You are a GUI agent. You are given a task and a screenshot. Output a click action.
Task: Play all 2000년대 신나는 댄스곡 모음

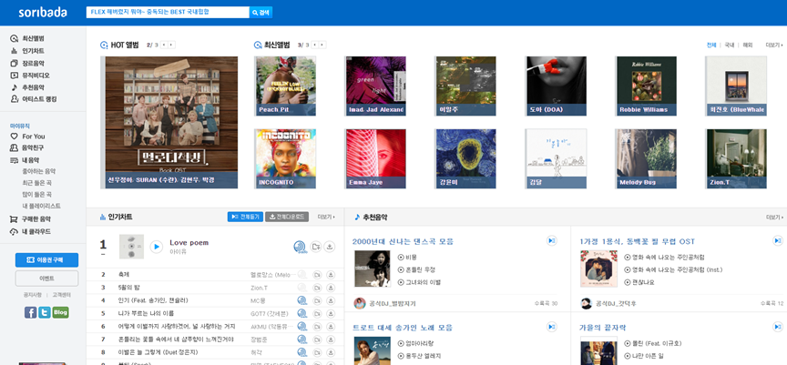pyautogui.click(x=552, y=241)
